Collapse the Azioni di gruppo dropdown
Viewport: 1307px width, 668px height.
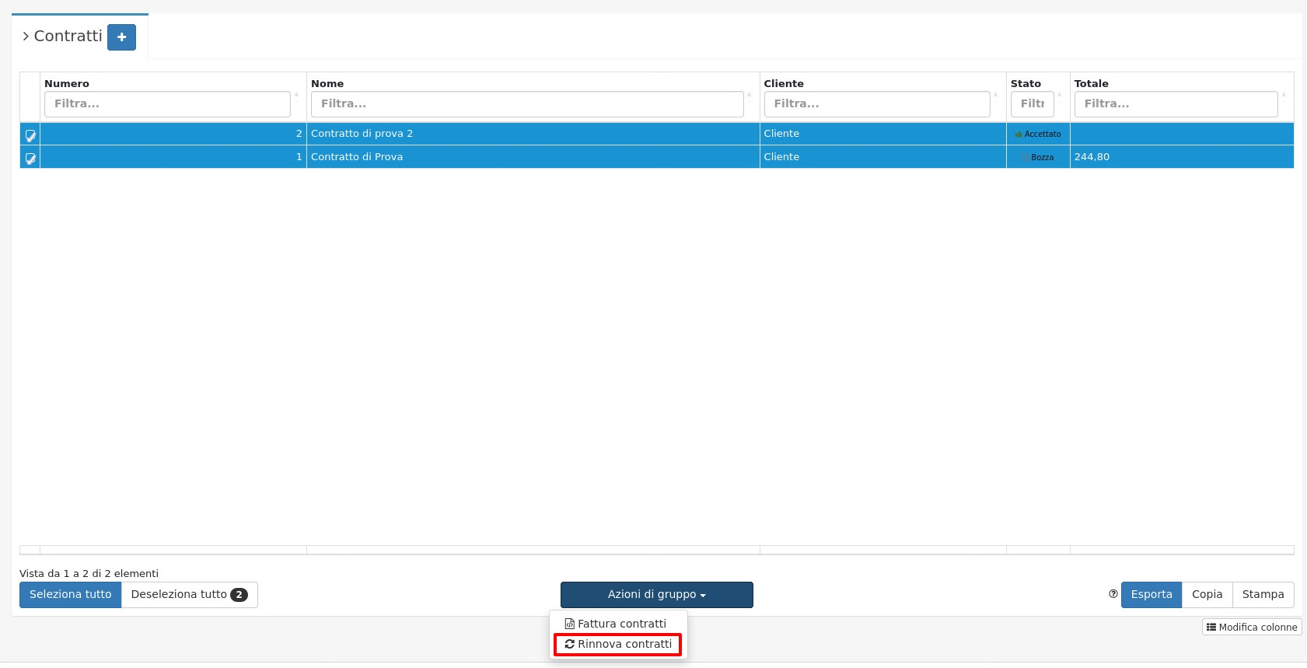[x=656, y=595]
